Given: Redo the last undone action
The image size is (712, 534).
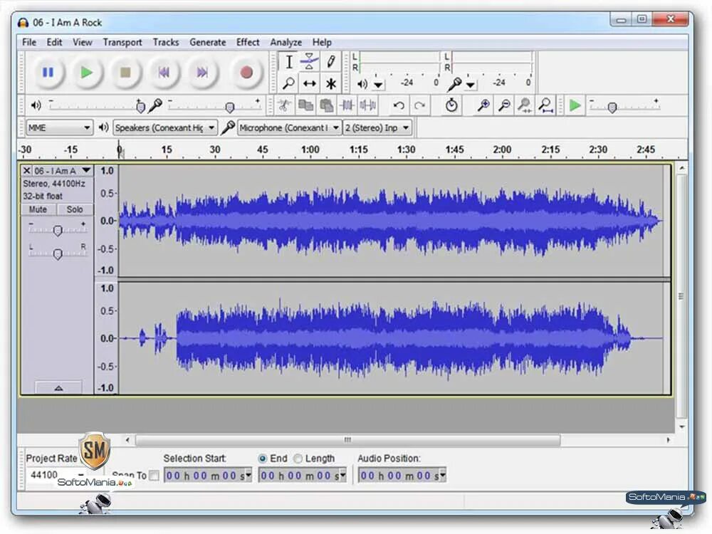Looking at the screenshot, I should [x=419, y=106].
